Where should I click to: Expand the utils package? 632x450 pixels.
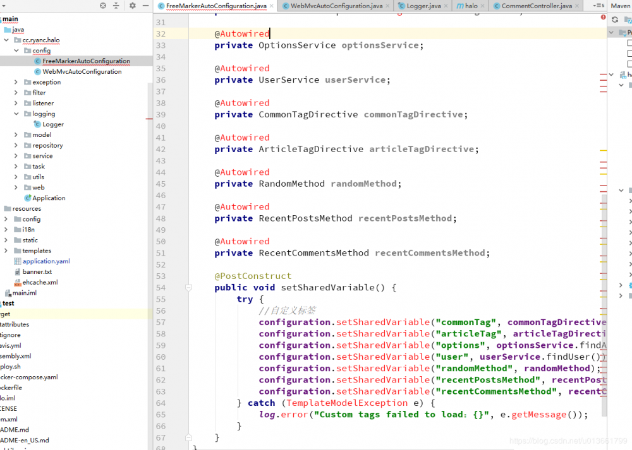(x=16, y=177)
